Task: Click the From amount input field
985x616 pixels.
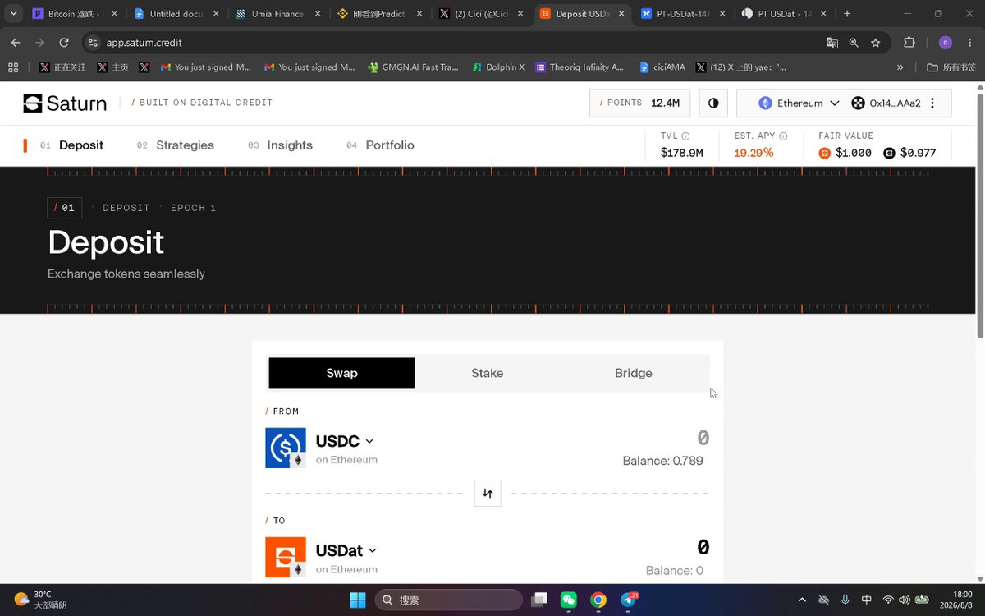Action: 703,438
